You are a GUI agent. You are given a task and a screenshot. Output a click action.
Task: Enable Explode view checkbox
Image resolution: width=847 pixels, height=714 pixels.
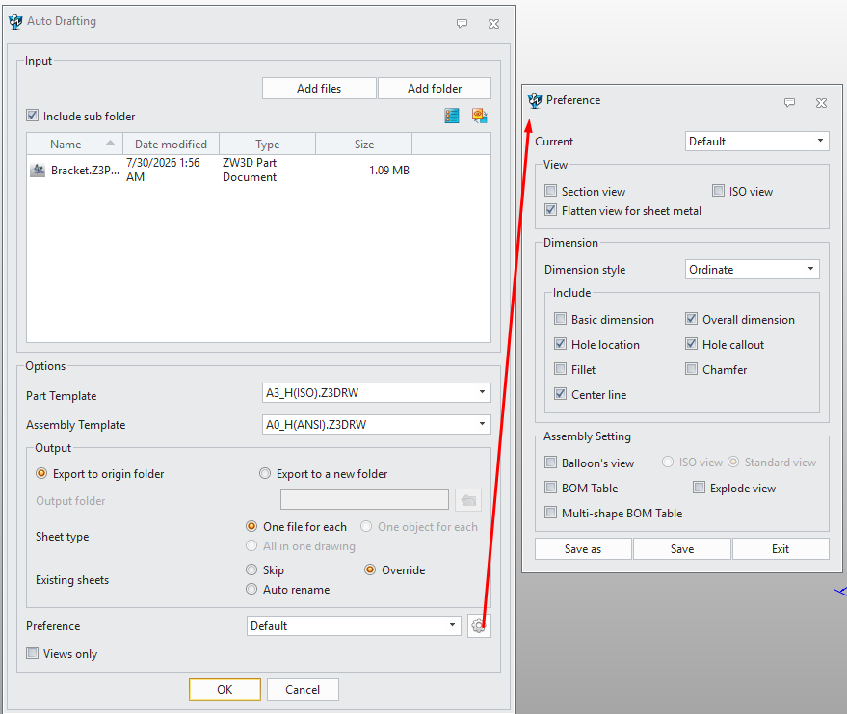point(699,488)
